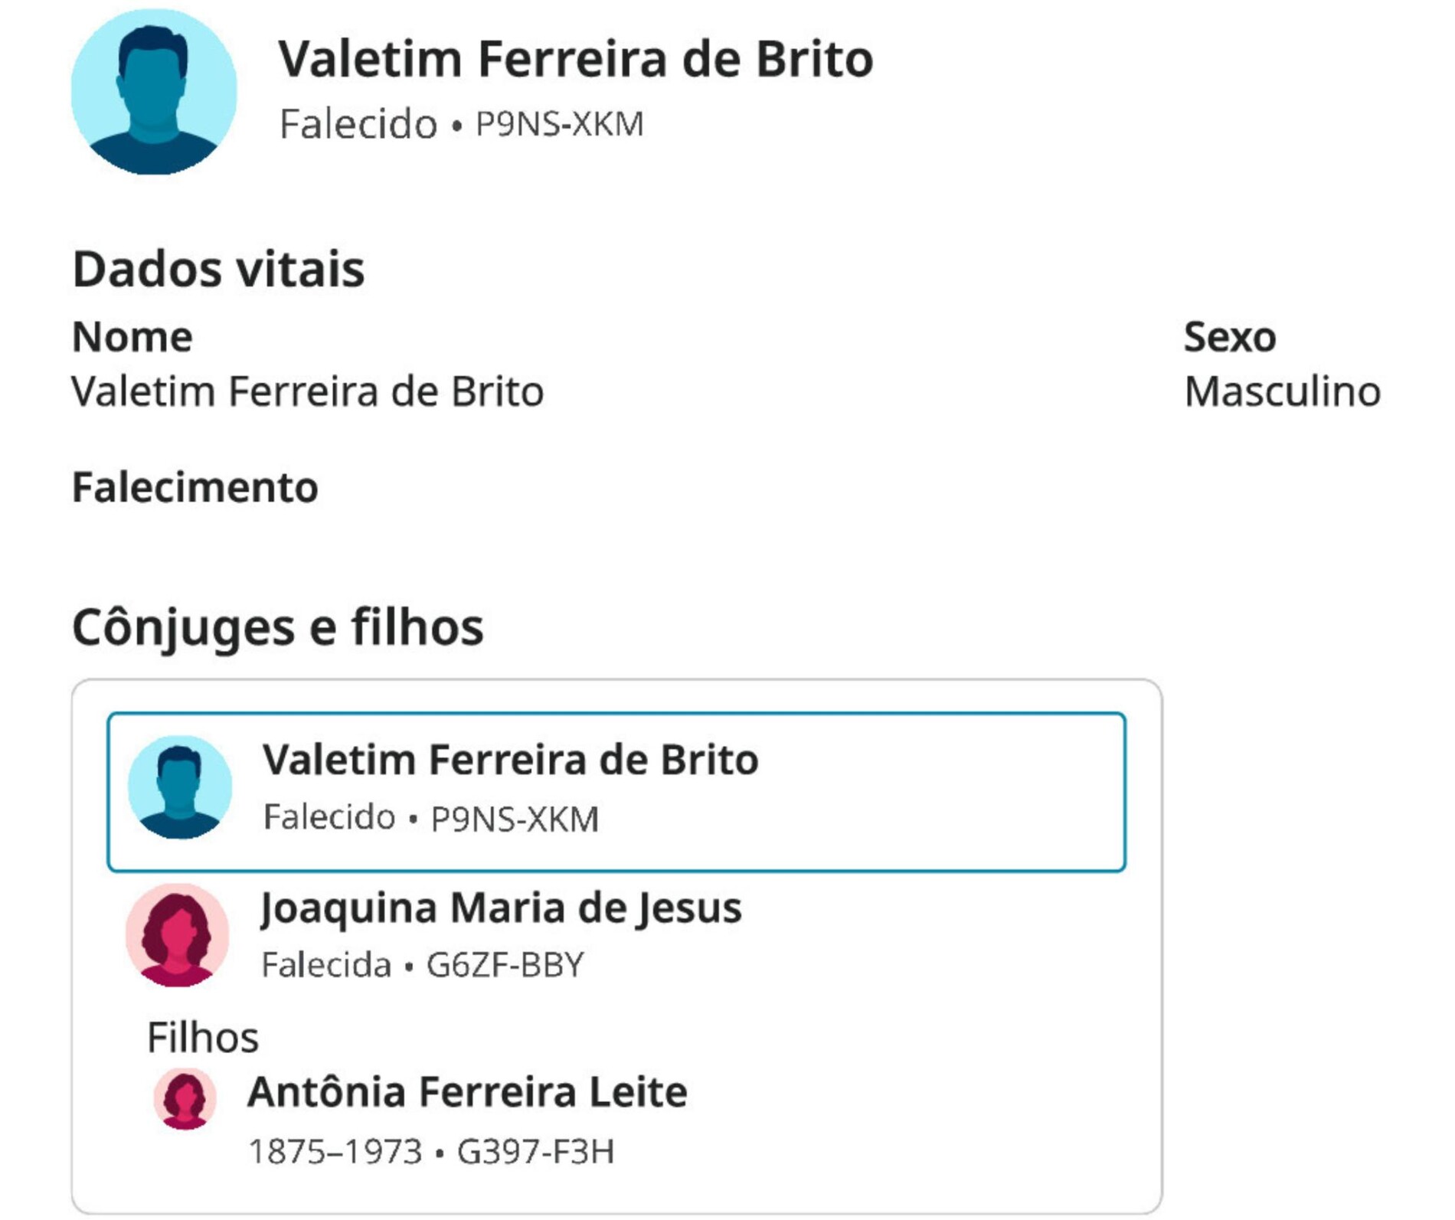Click the Dados vitais section heading
1455x1220 pixels.
click(218, 269)
